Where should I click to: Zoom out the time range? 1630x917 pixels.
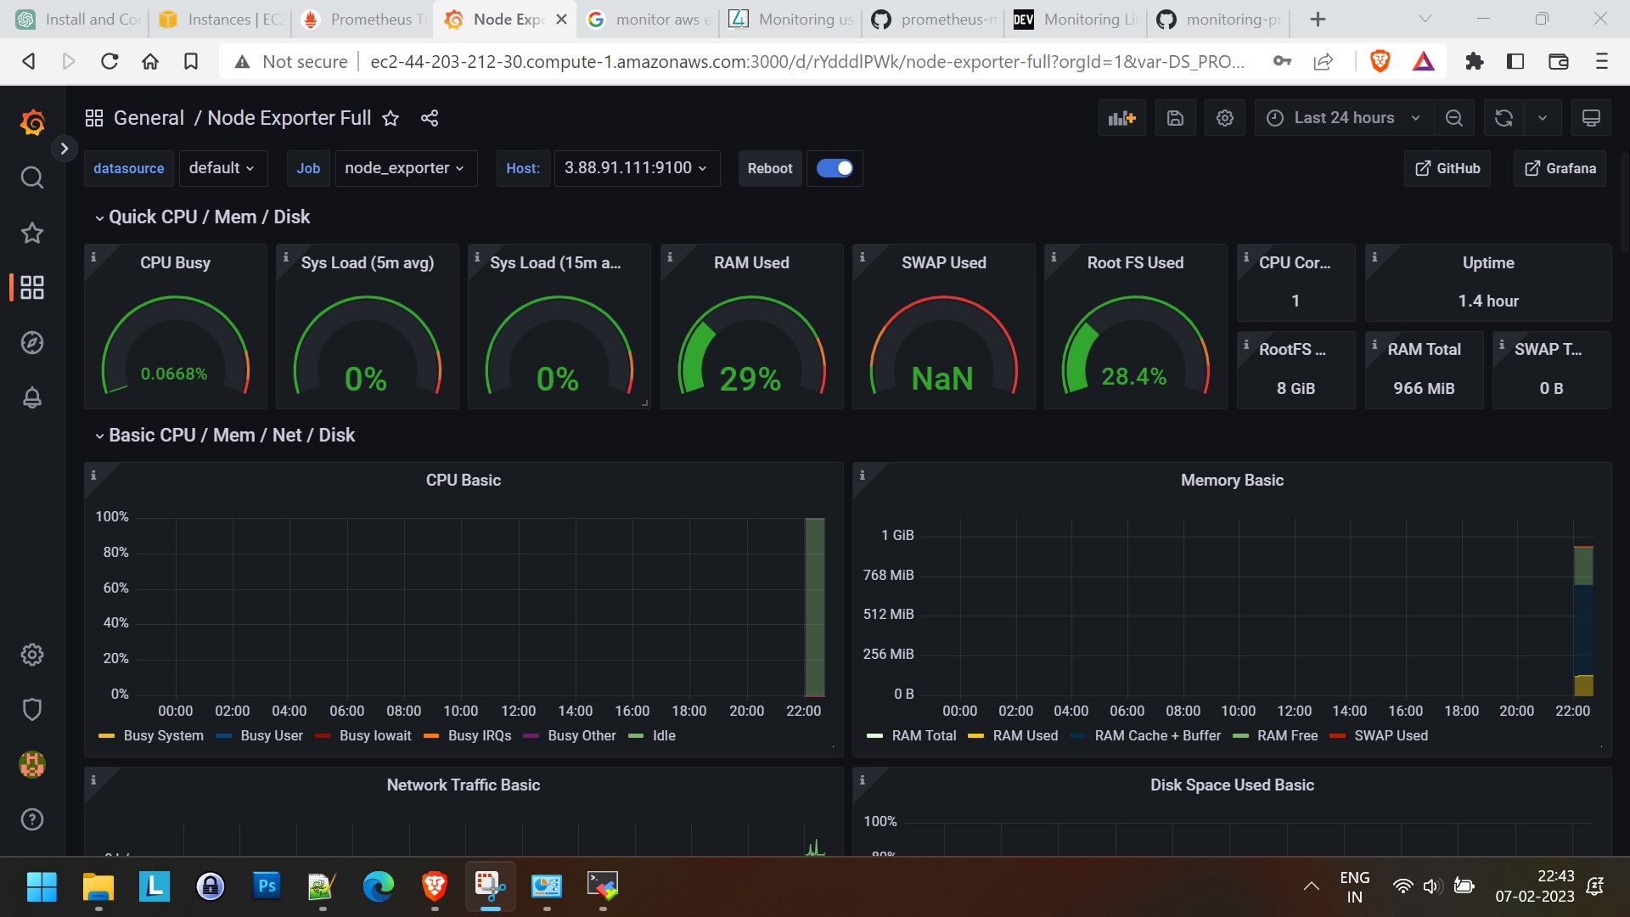pos(1454,118)
